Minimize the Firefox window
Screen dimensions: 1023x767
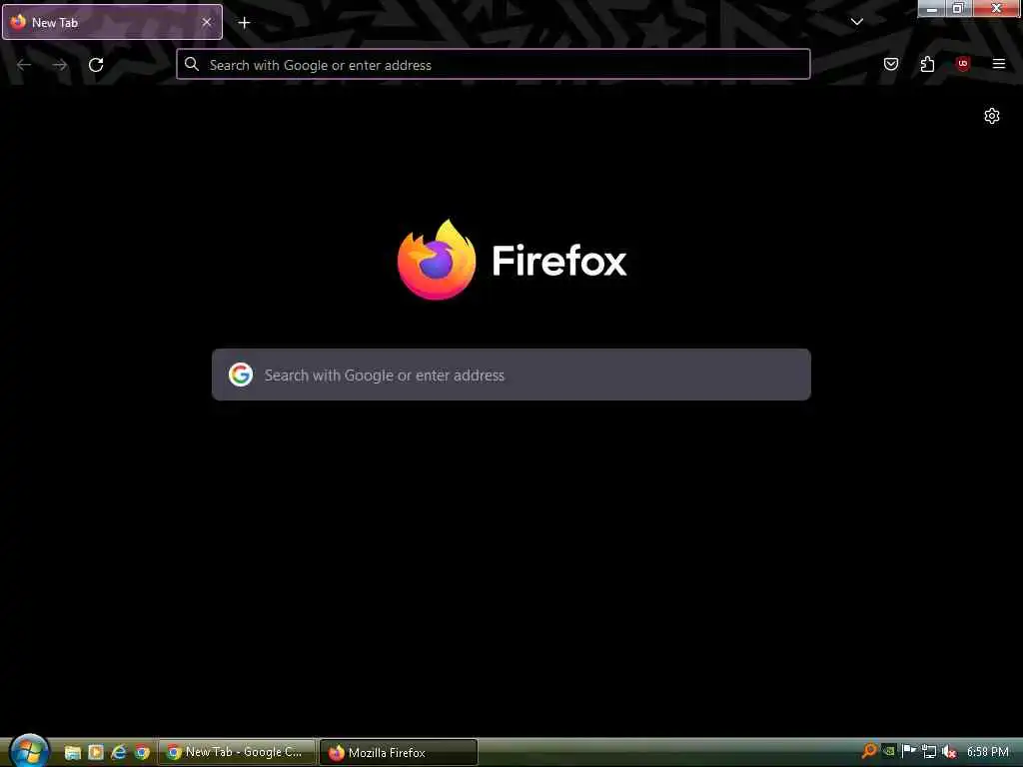click(x=931, y=8)
